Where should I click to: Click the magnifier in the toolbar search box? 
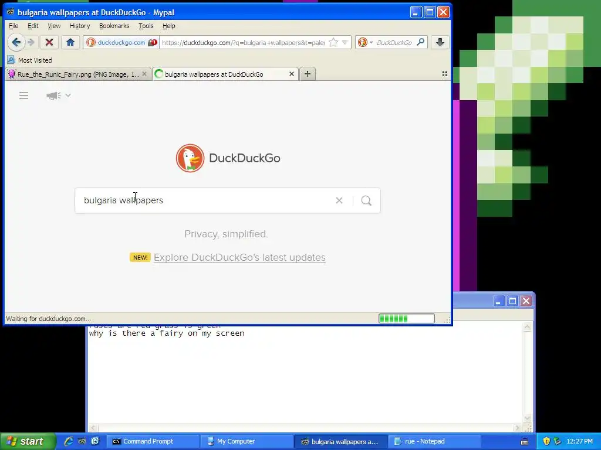point(420,42)
